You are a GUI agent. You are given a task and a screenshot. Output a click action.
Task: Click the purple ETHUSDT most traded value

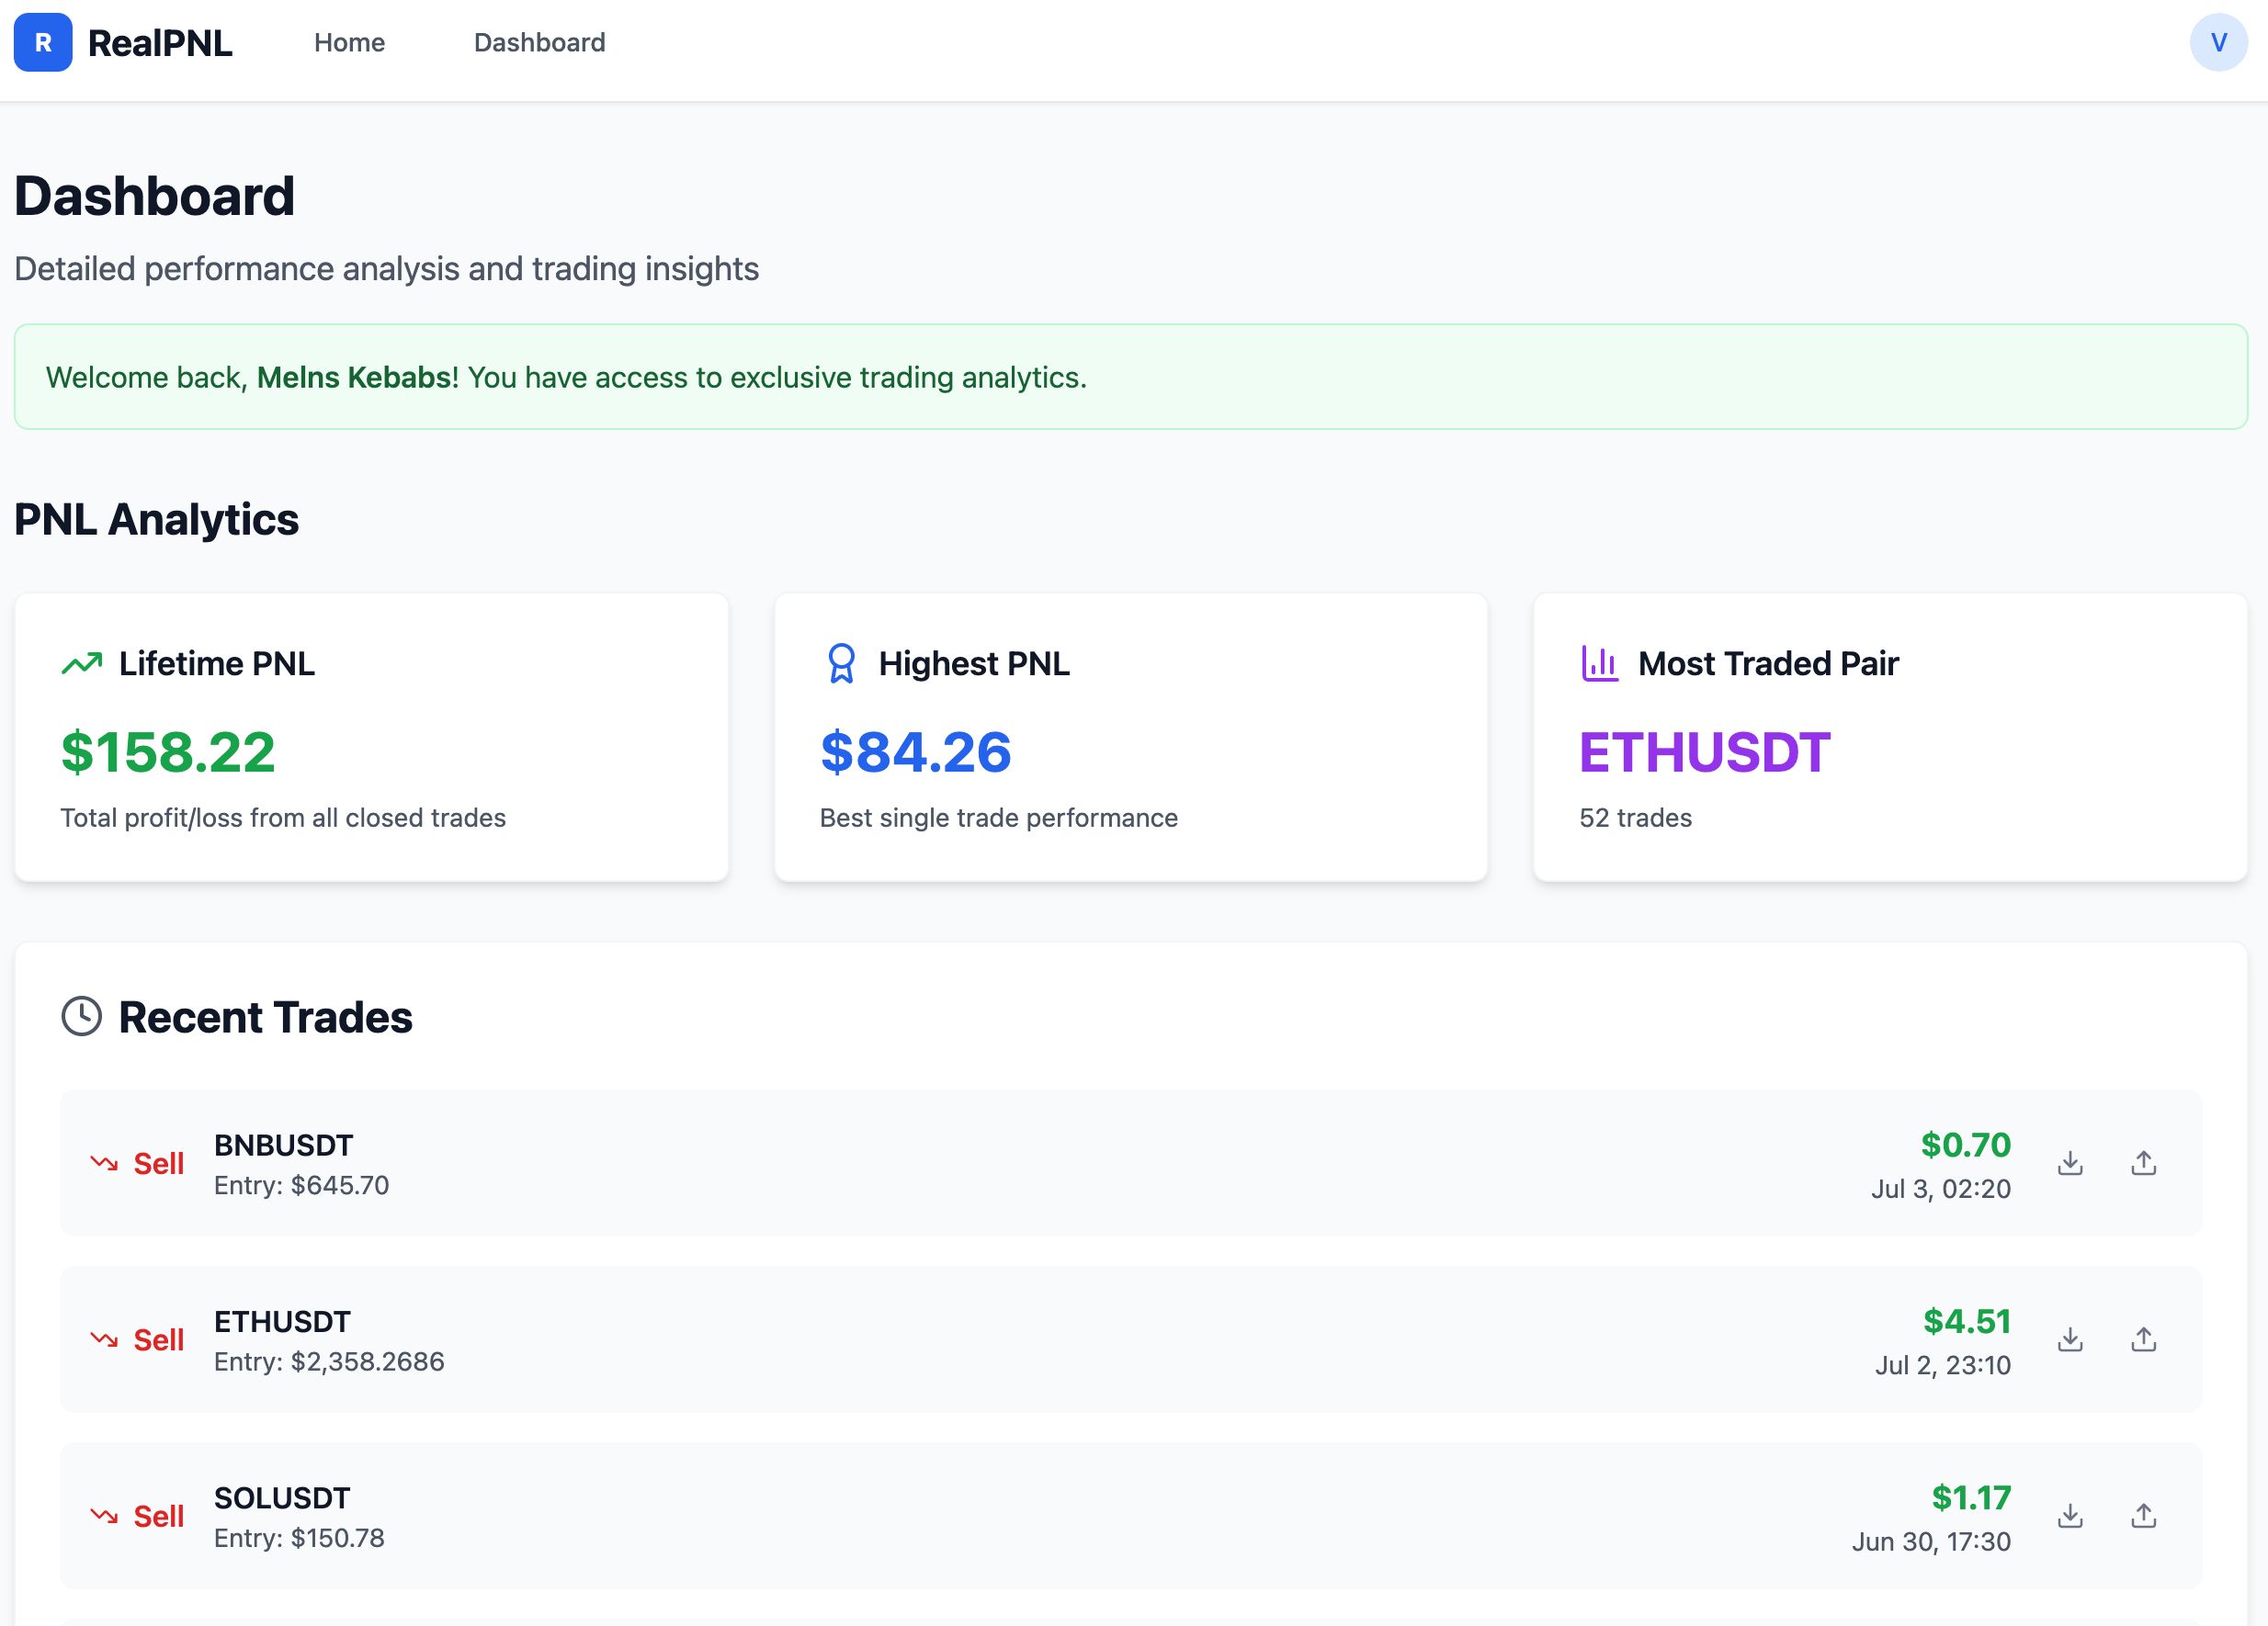(x=1704, y=752)
